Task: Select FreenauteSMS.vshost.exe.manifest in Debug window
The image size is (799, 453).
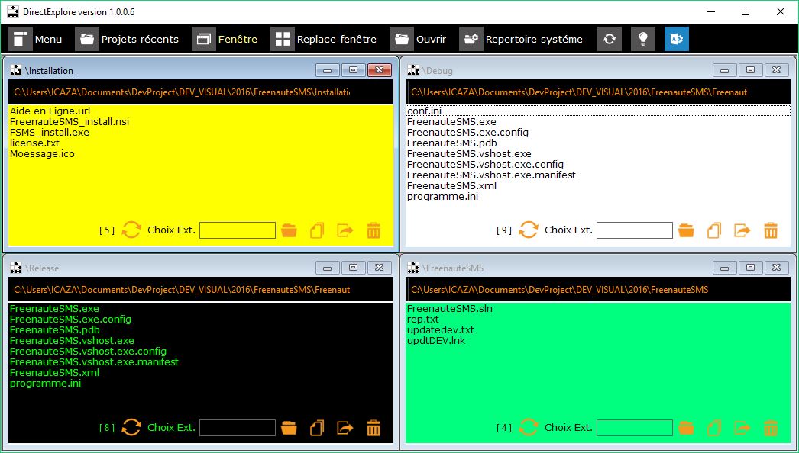Action: 491,175
